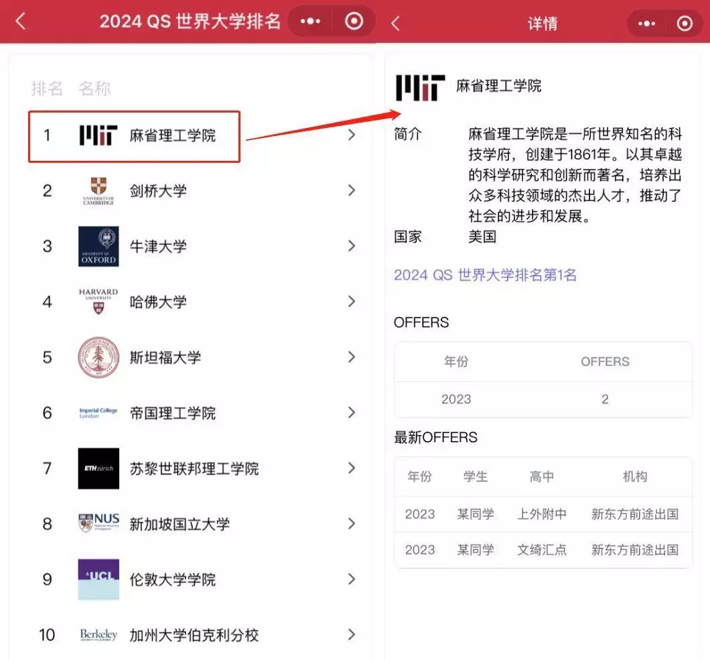
Task: Select 苏黎世联邦理工学院 in the ranking list
Action: tap(194, 468)
